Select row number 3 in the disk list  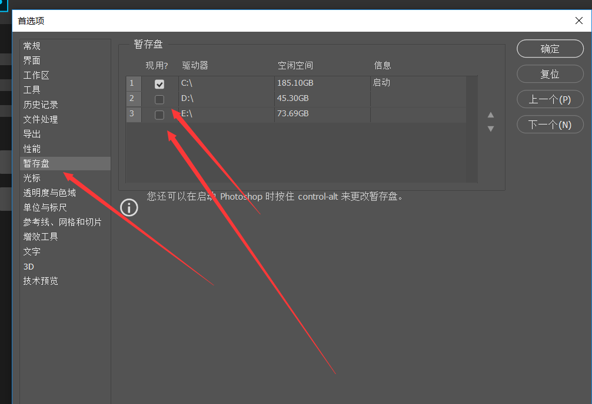[133, 113]
